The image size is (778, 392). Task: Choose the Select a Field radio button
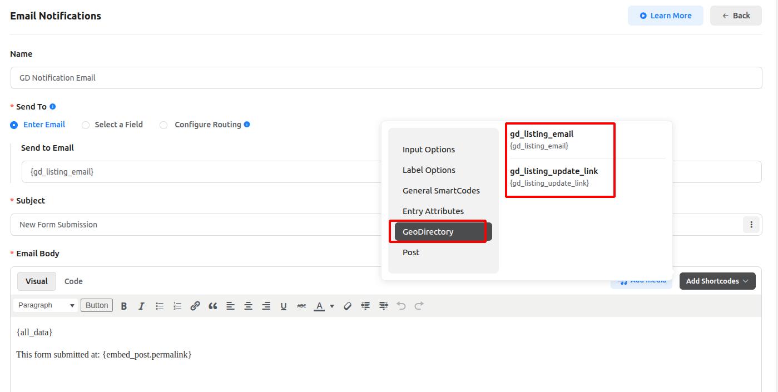(x=86, y=125)
